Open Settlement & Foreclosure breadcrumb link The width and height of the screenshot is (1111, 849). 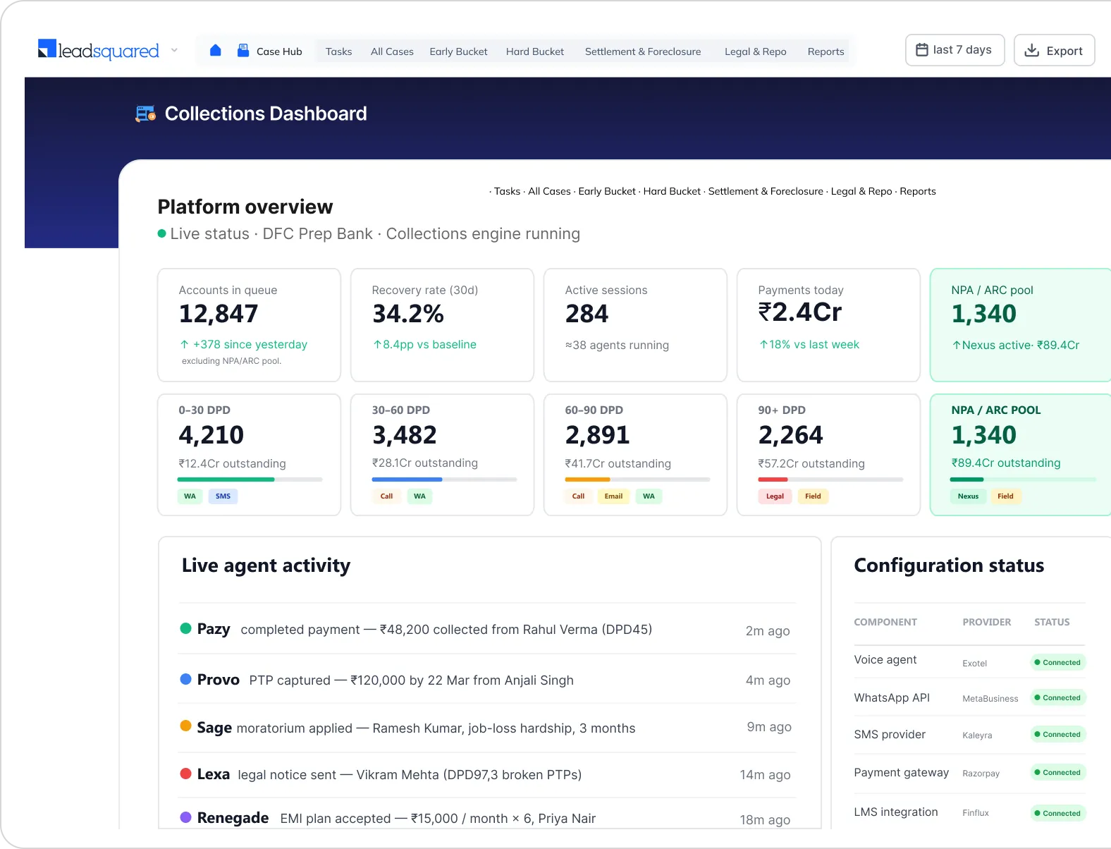point(766,191)
